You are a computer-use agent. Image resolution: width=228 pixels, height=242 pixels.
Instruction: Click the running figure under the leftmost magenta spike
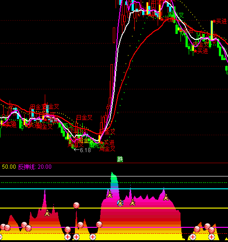(47, 213)
